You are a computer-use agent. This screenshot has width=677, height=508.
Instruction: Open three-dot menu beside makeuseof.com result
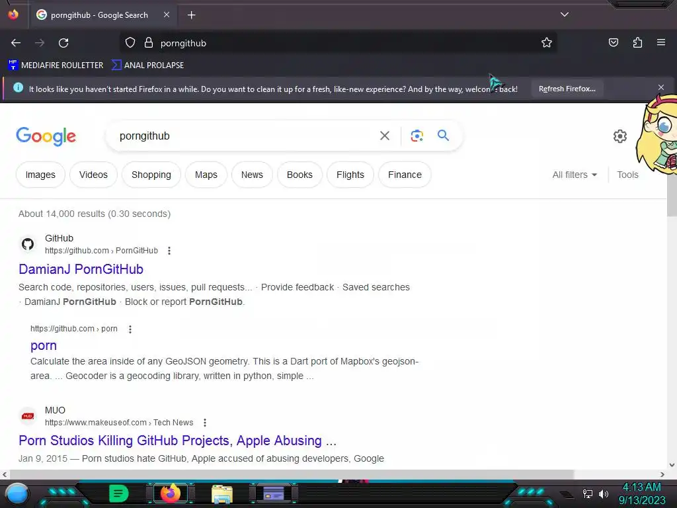coord(205,423)
